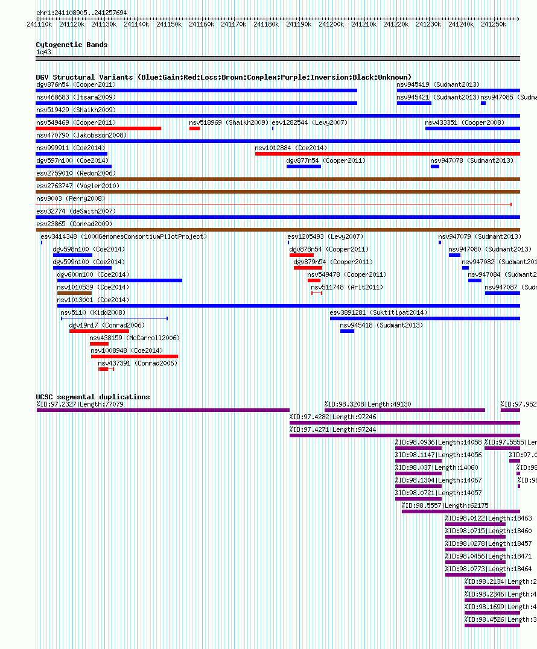Open nsv519429 (Shaikh2009) variant label
Screen dimensions: 537x649
pos(76,110)
